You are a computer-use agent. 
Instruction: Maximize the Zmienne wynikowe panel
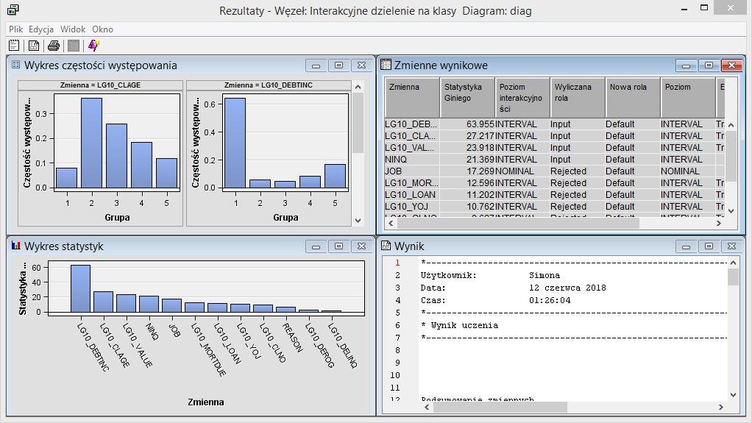coord(709,65)
